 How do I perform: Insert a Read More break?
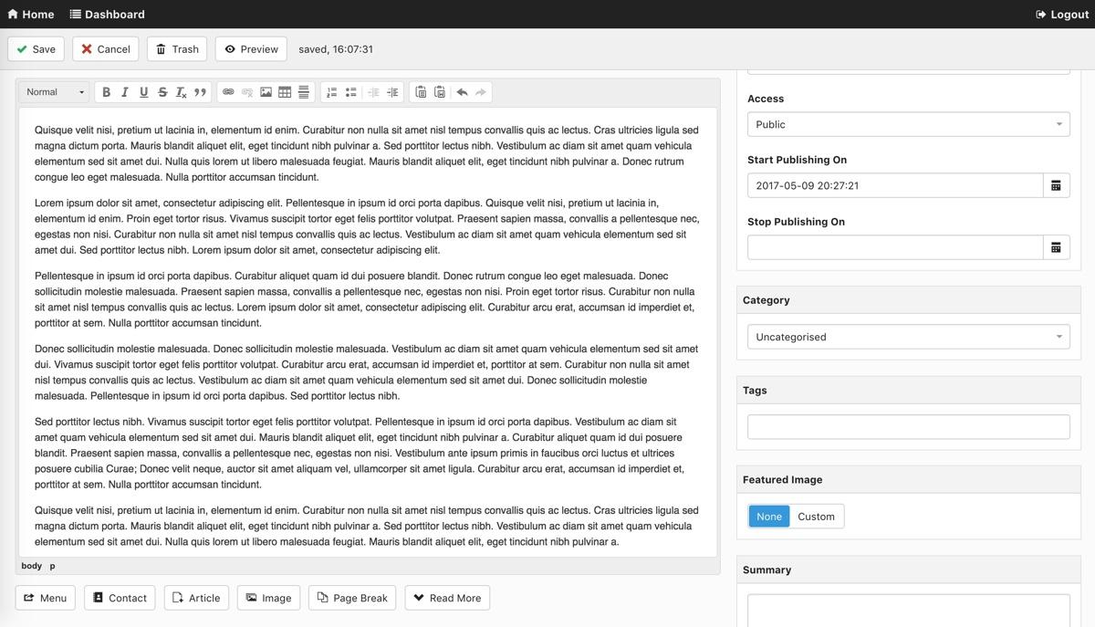447,598
